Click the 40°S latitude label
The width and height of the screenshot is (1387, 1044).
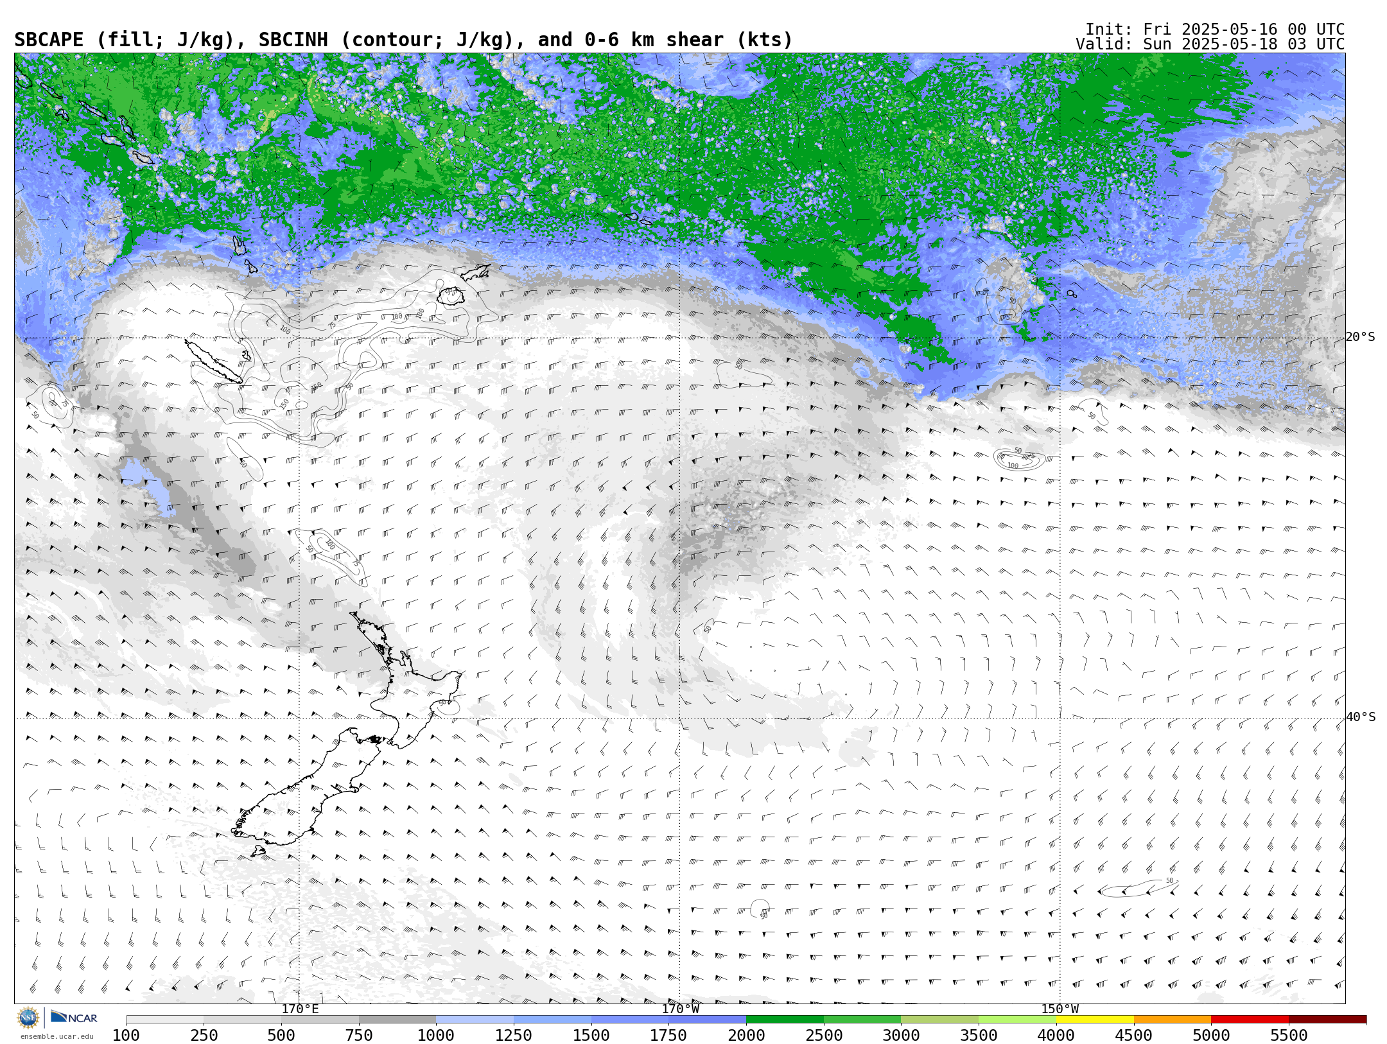pyautogui.click(x=1360, y=717)
